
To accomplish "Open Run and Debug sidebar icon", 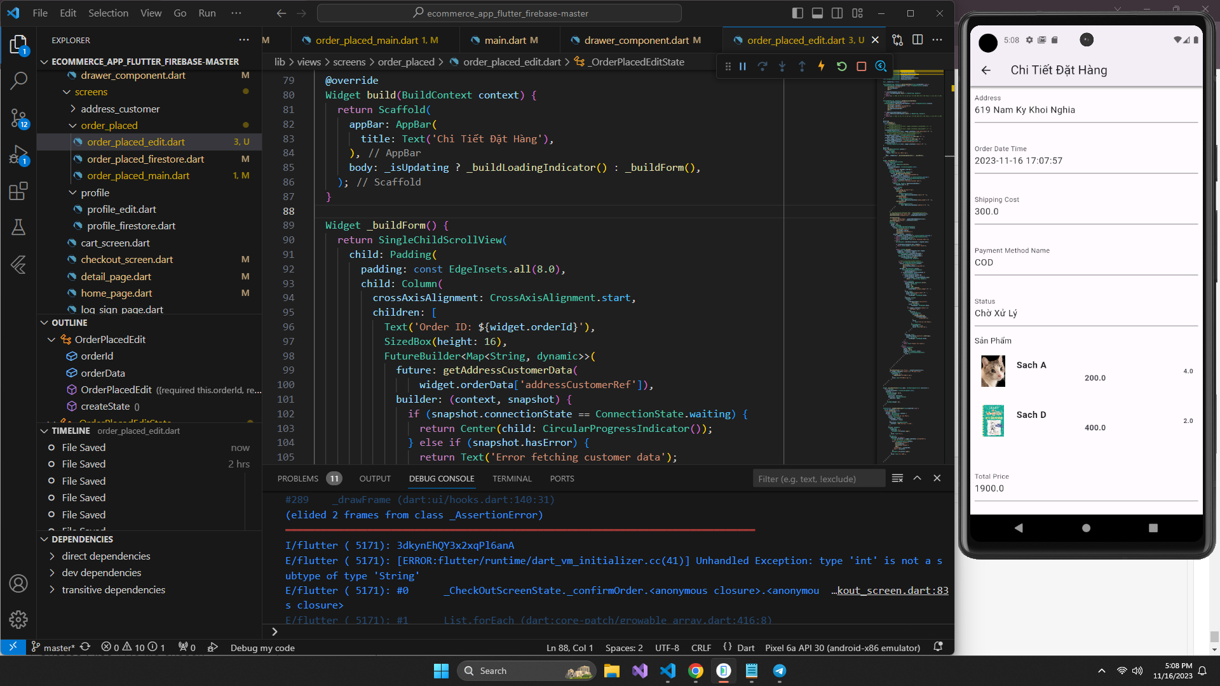I will click(18, 154).
